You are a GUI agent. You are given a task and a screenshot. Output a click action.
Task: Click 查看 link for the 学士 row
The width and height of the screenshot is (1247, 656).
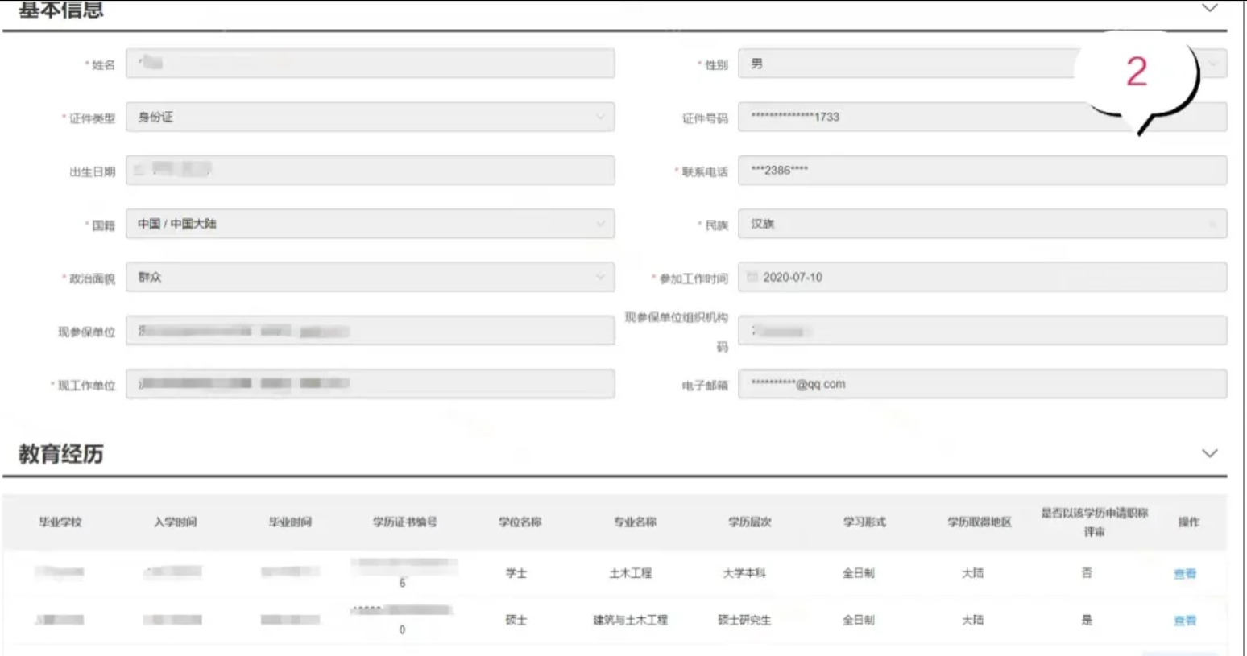(1184, 574)
